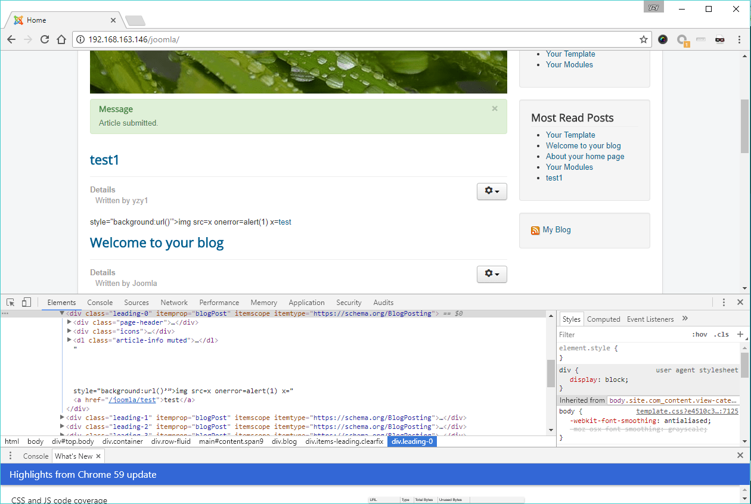
Task: Click the inspect element picker icon
Action: coord(11,303)
